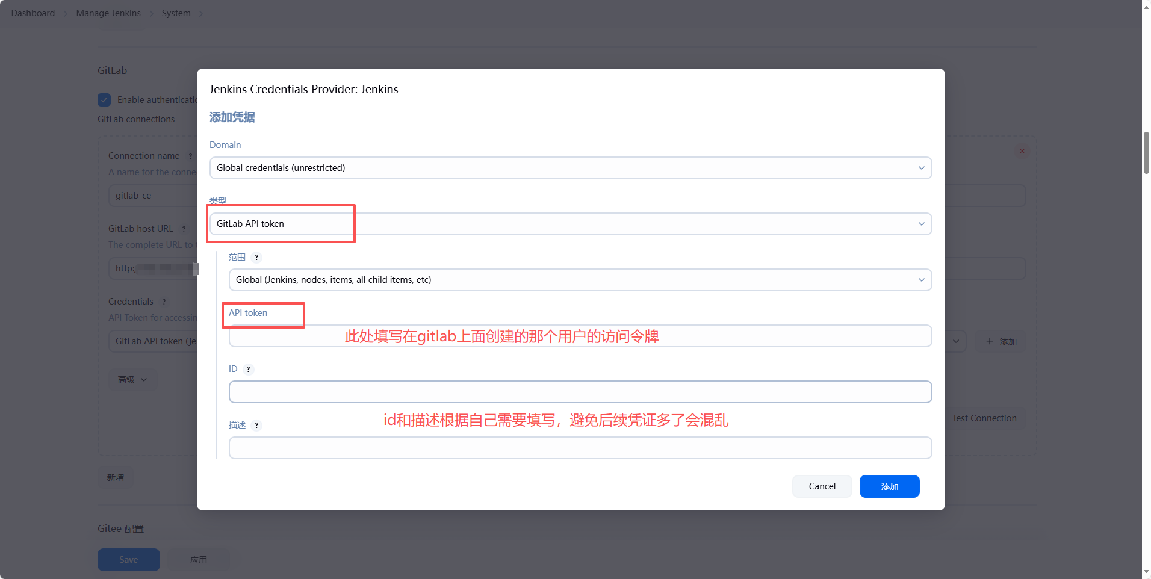Click the Jenkins Credentials Provider: Jenkins title
Viewport: 1151px width, 579px height.
pyautogui.click(x=304, y=89)
